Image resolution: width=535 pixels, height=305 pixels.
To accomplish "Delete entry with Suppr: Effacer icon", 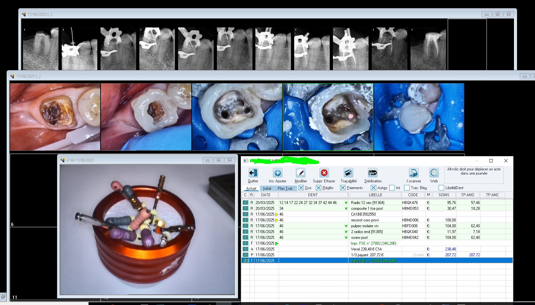I will tap(324, 173).
